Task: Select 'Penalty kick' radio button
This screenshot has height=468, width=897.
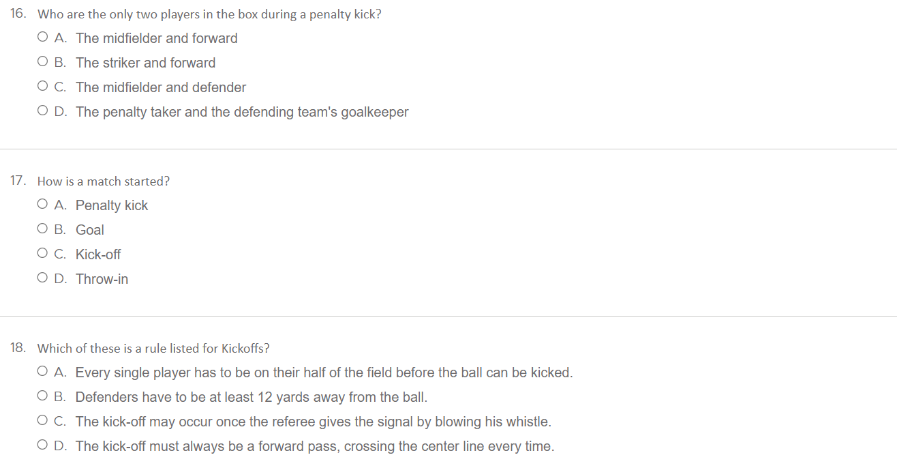Action: point(44,205)
